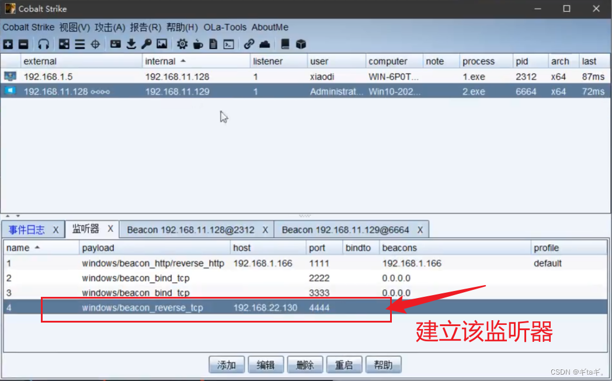This screenshot has height=381, width=612.
Task: Click the connect to team server plus icon
Action: [x=8, y=44]
